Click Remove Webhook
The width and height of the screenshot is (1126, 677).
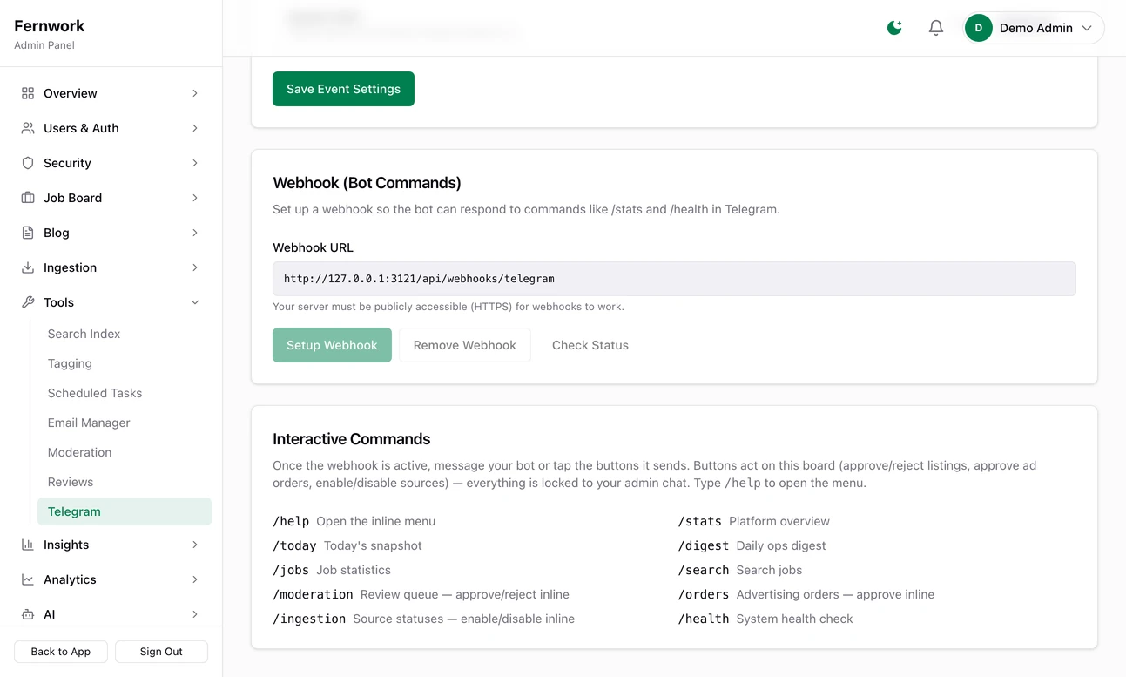(465, 345)
